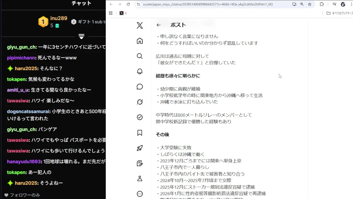Viewport: 353px width, 199px height.
Task: Click the X logo in sidebar
Action: pos(140,25)
